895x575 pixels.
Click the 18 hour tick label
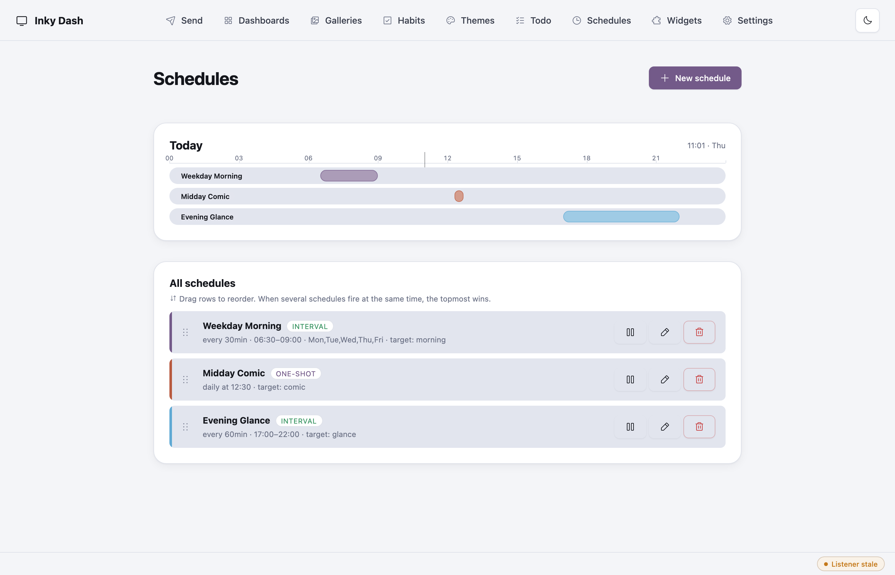pyautogui.click(x=587, y=158)
